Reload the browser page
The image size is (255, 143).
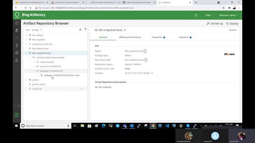tap(25, 8)
